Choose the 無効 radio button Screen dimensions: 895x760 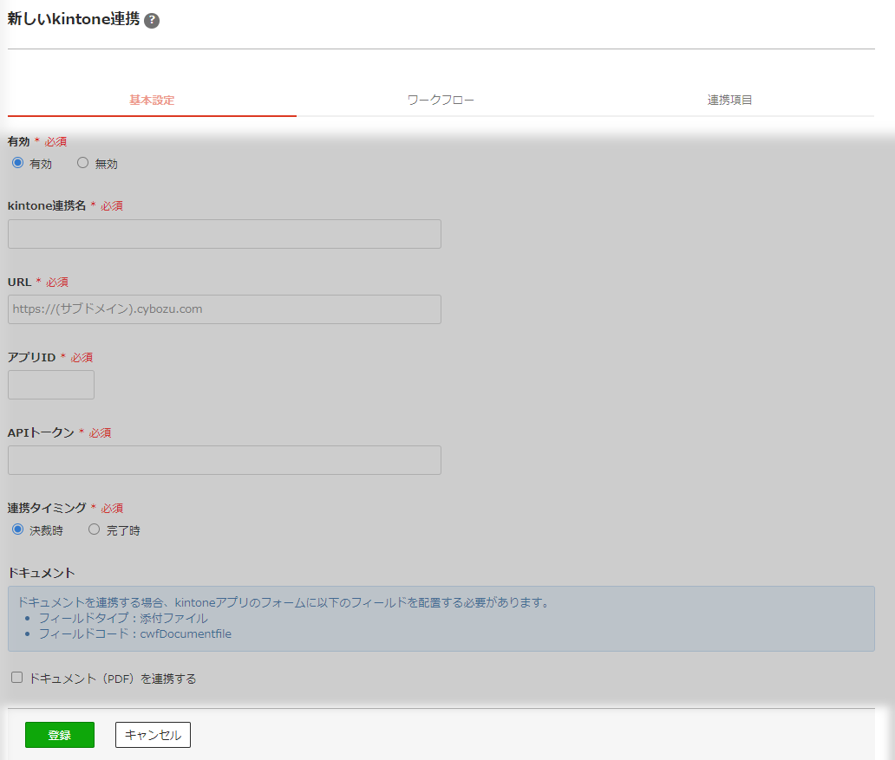click(83, 163)
